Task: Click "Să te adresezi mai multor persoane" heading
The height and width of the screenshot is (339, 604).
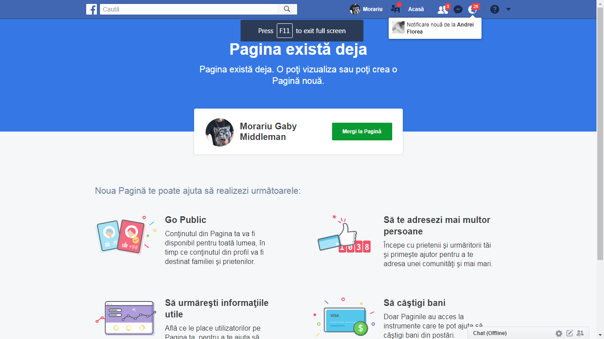Action: tap(437, 226)
